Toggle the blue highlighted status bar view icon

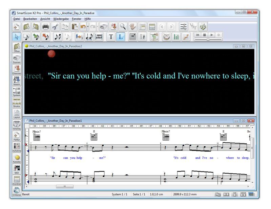tap(252, 194)
